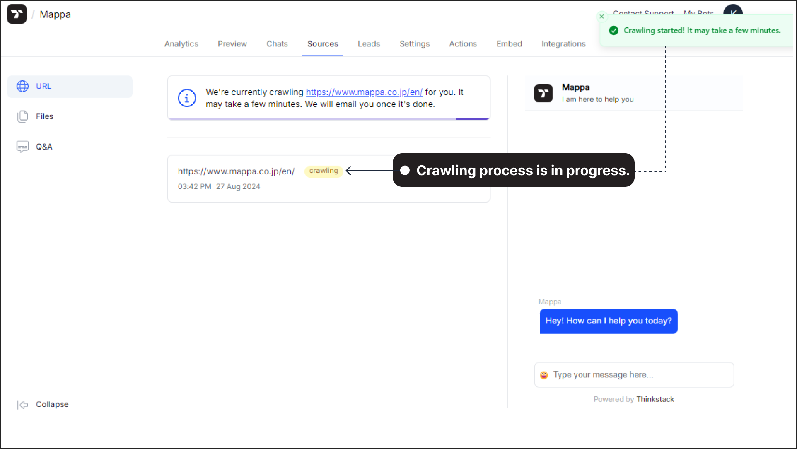Screen dimensions: 797x449
Task: Click the URL source icon in sidebar
Action: click(22, 87)
